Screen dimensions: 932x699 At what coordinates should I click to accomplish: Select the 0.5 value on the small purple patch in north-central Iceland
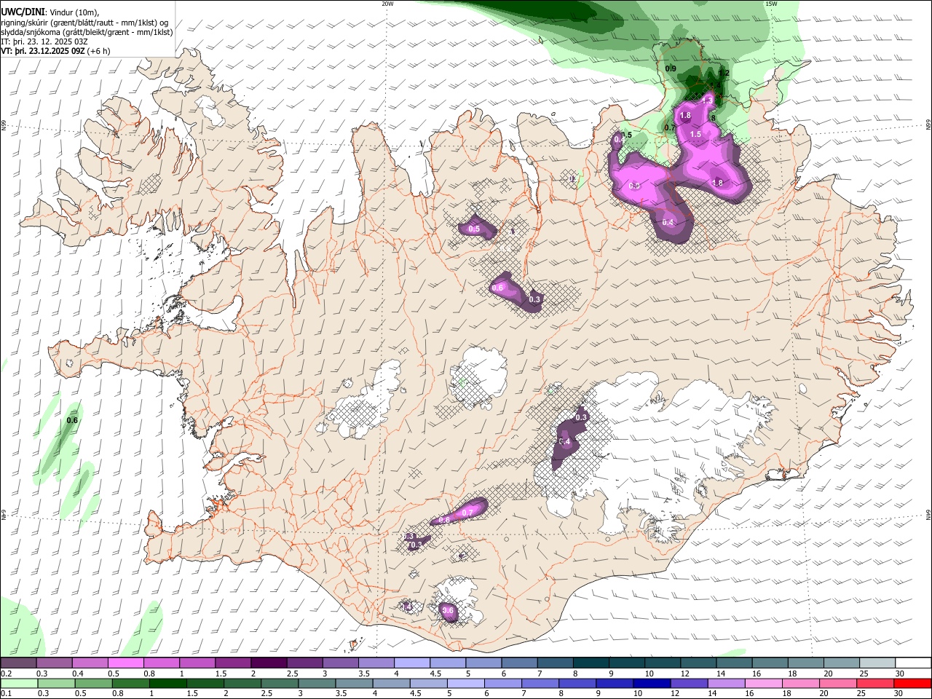[x=474, y=229]
